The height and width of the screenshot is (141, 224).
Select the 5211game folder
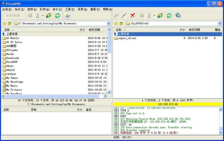10,50
